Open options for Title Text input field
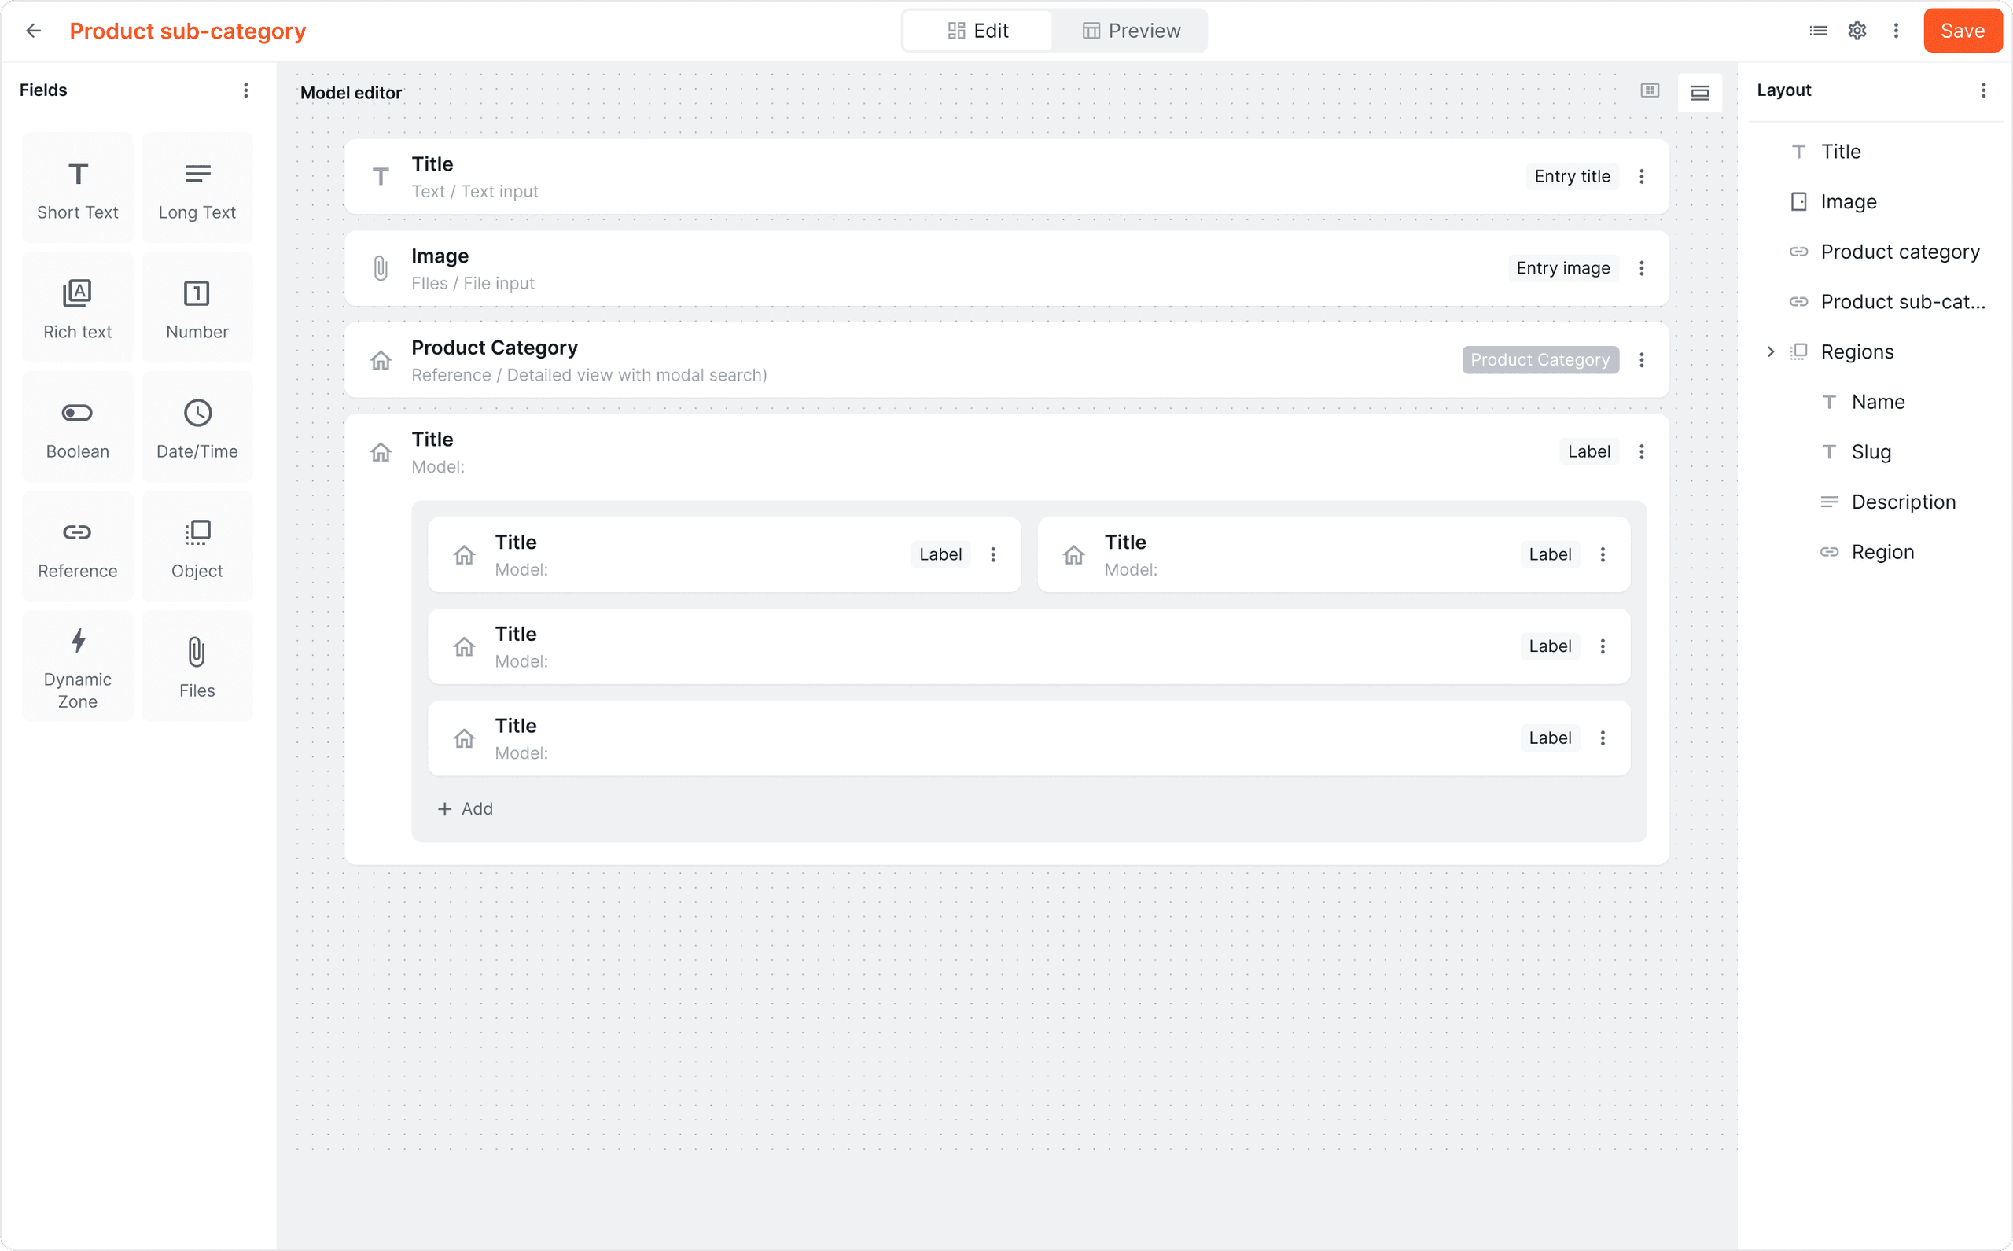Image resolution: width=2013 pixels, height=1251 pixels. coord(1642,176)
